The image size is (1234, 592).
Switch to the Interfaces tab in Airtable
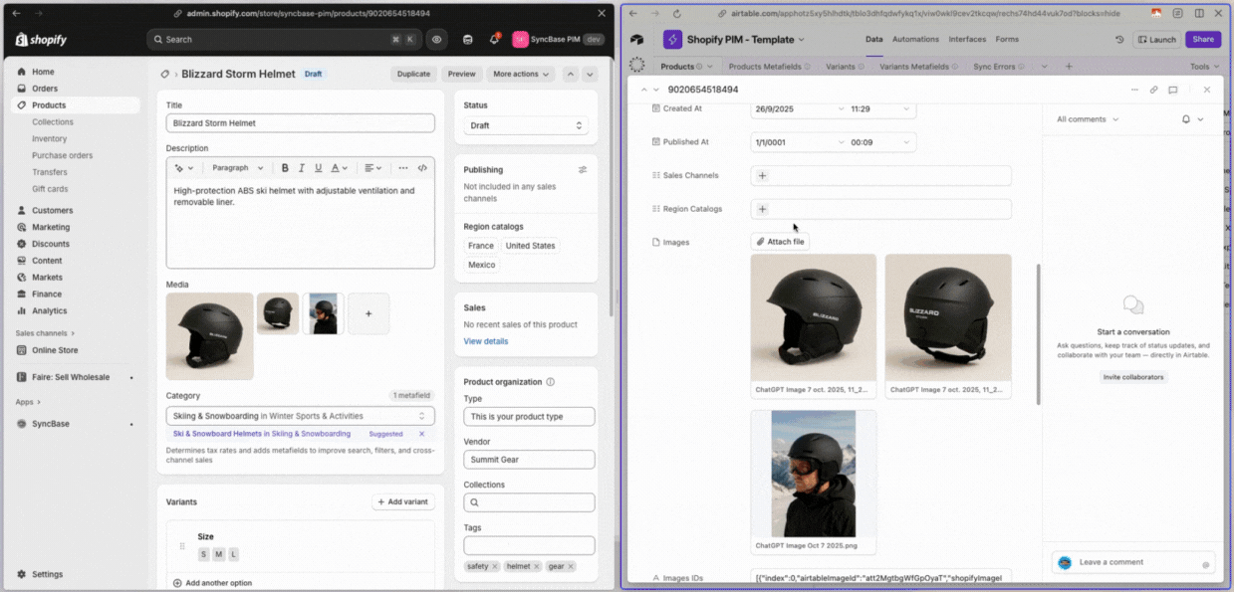[967, 40]
